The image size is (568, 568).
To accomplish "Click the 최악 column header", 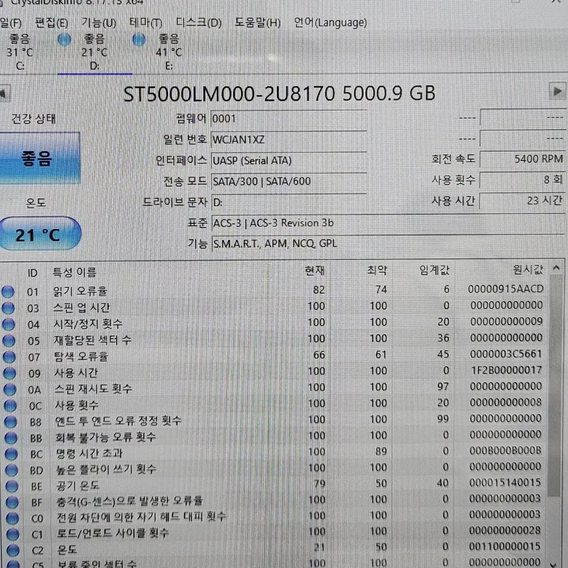I will tap(377, 270).
